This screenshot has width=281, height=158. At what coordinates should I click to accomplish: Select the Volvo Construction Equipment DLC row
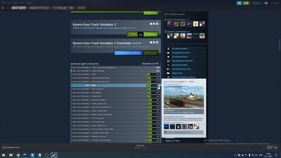coord(116,68)
